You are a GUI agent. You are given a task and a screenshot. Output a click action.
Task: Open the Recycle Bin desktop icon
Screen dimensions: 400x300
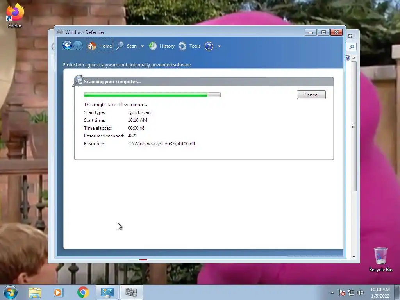point(380,259)
